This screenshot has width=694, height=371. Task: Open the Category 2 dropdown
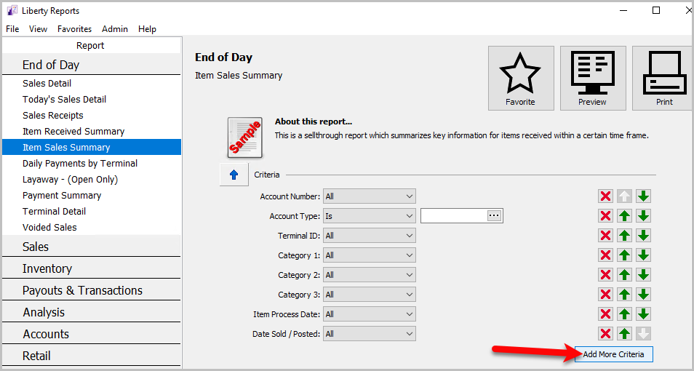(370, 275)
